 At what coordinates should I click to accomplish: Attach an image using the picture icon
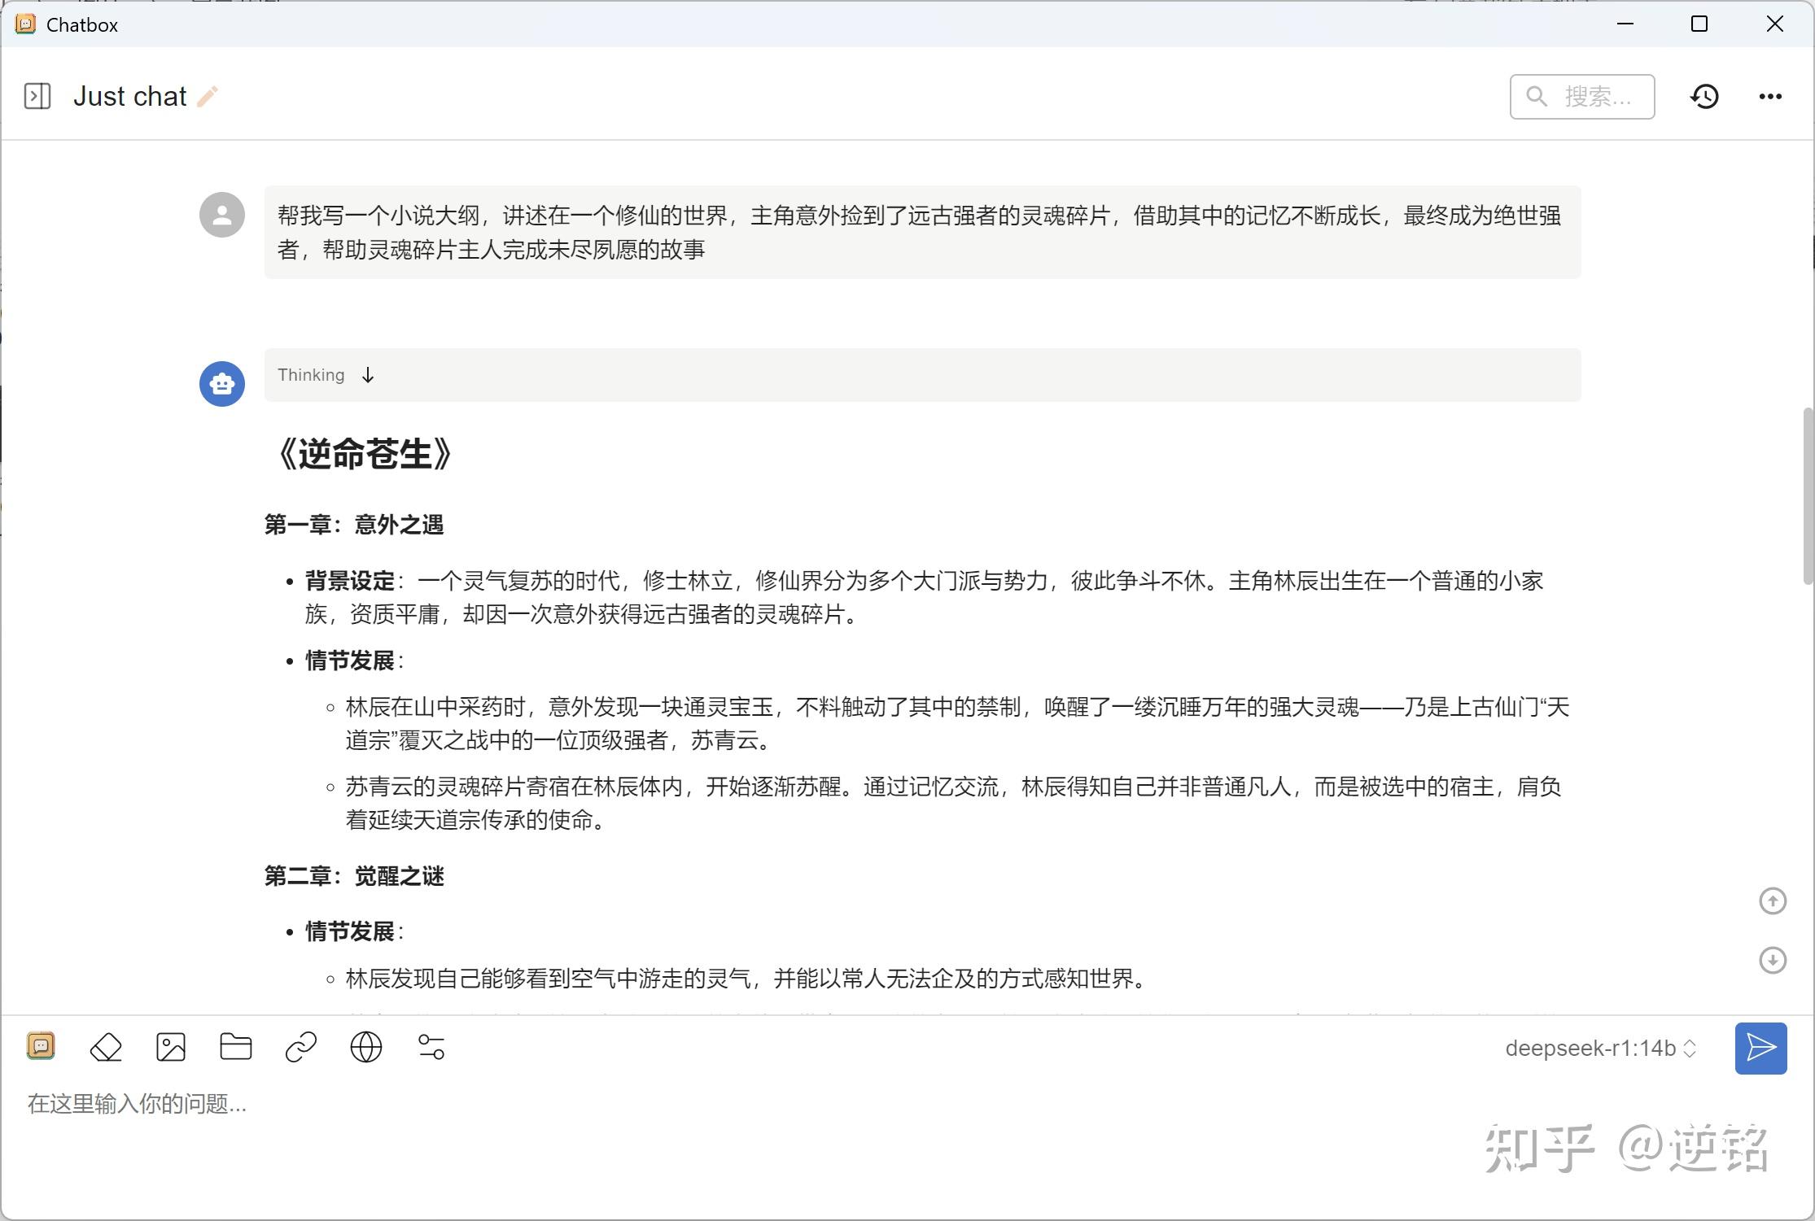[x=171, y=1047]
